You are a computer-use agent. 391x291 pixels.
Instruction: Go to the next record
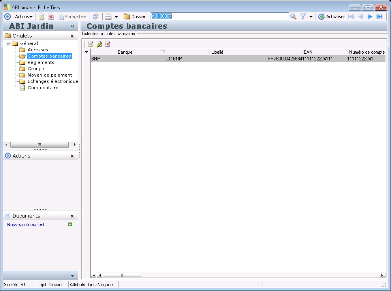pyautogui.click(x=370, y=17)
